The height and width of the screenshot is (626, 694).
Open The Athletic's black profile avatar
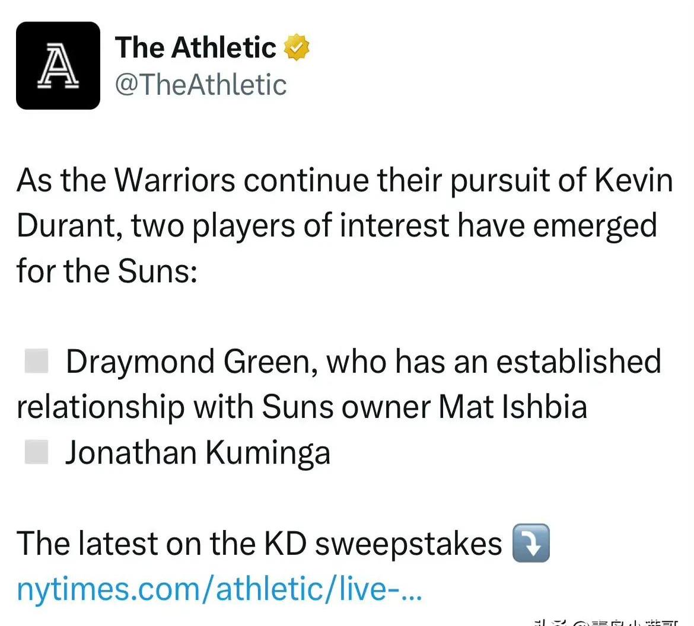point(58,65)
